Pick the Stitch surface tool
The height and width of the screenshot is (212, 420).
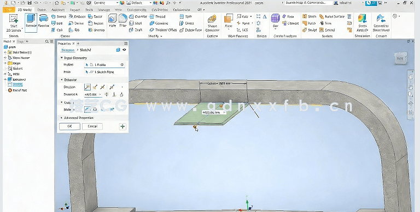click(310, 16)
